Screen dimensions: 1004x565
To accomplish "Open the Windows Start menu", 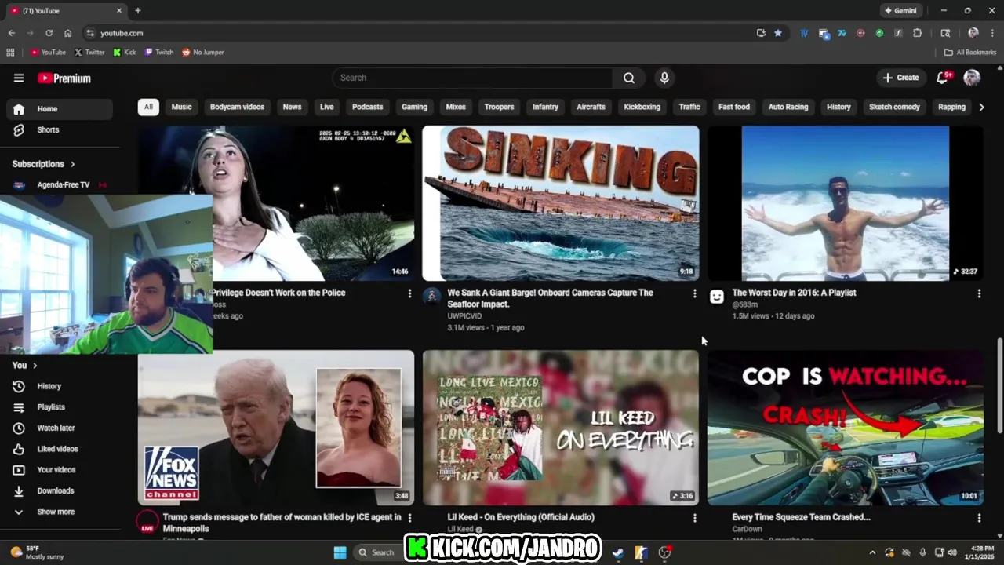I will (x=340, y=552).
